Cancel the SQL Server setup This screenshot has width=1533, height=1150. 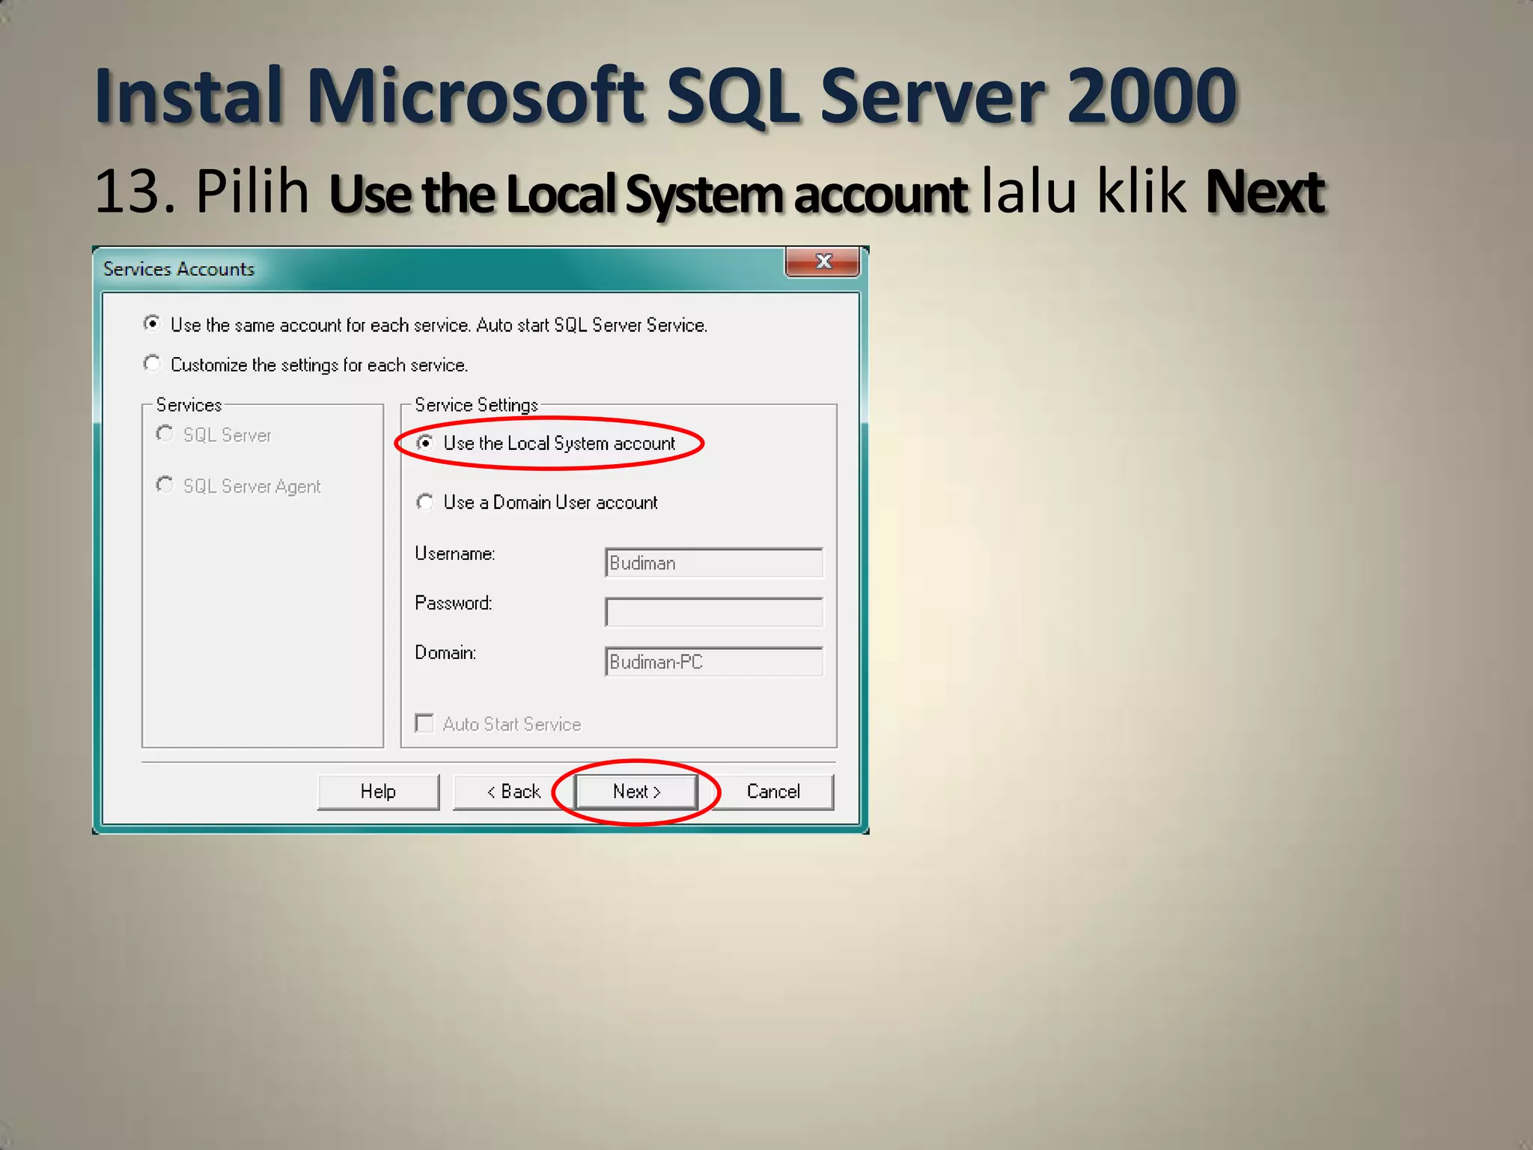tap(773, 792)
